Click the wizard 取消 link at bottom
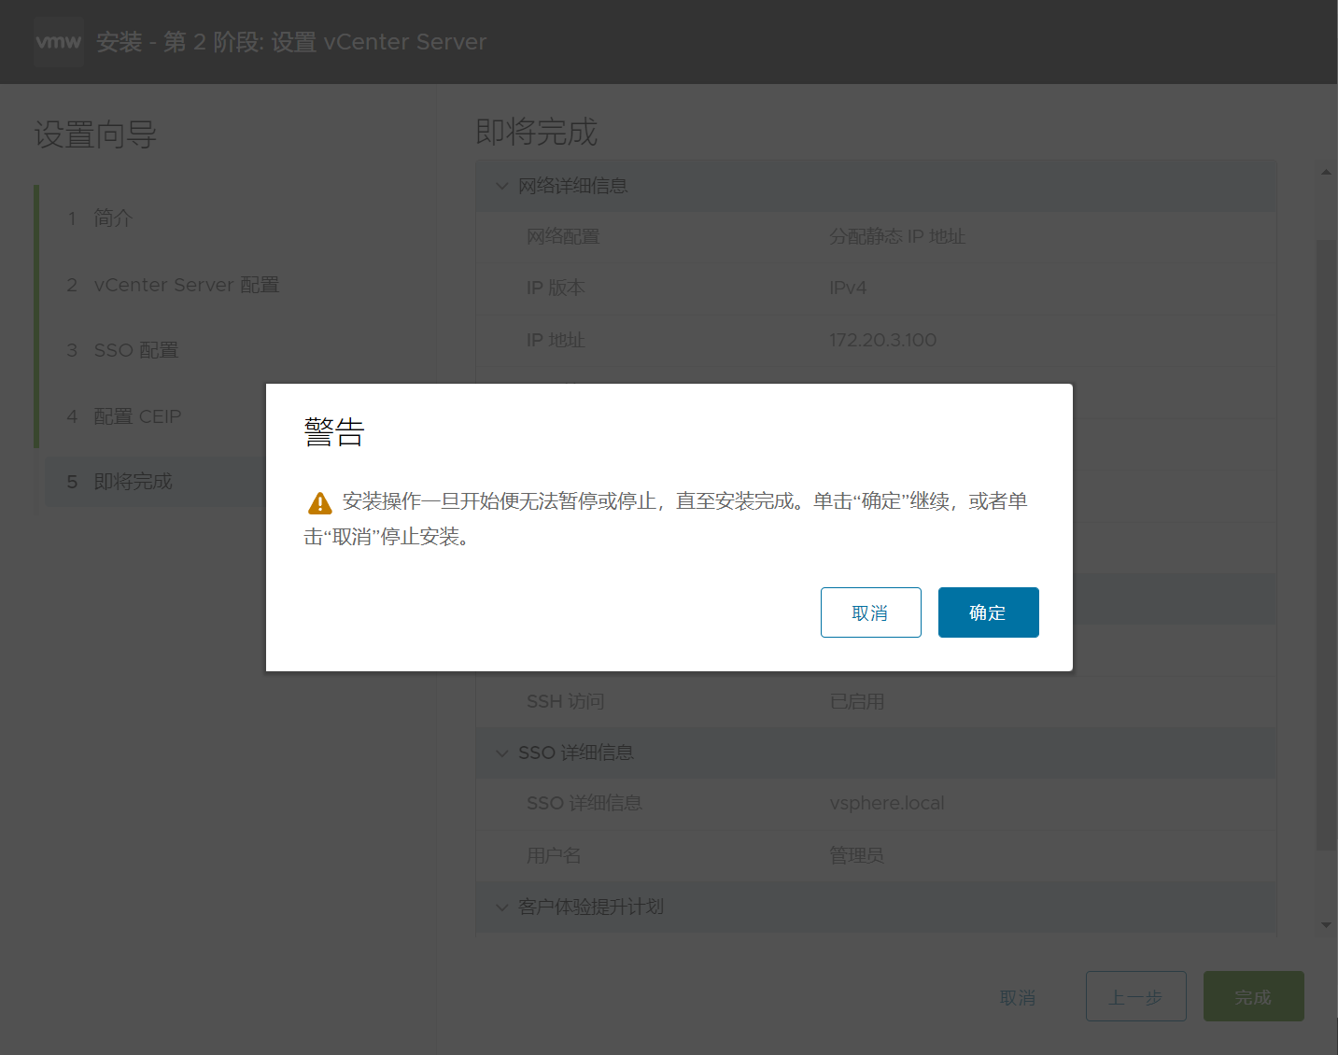Viewport: 1338px width, 1055px height. point(1018,997)
